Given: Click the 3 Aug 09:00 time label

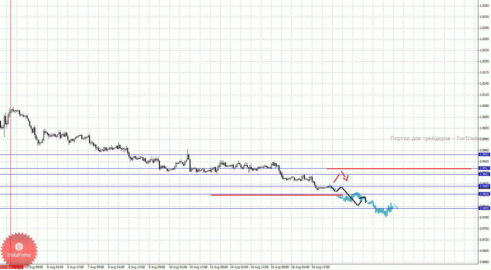Looking at the screenshot, I should point(35,267).
